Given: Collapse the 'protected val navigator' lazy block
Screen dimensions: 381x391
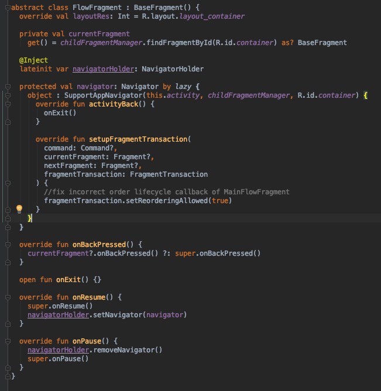Looking at the screenshot, I should point(8,87).
